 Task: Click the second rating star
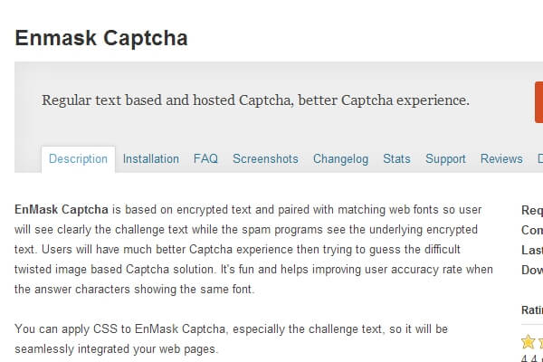pyautogui.click(x=540, y=342)
